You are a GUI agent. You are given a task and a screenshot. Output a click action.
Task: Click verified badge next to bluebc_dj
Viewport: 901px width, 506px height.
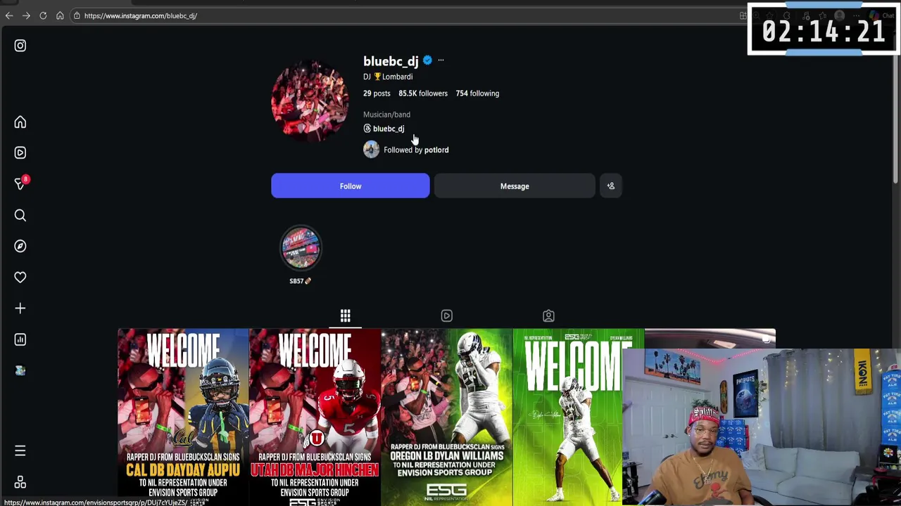pos(427,60)
